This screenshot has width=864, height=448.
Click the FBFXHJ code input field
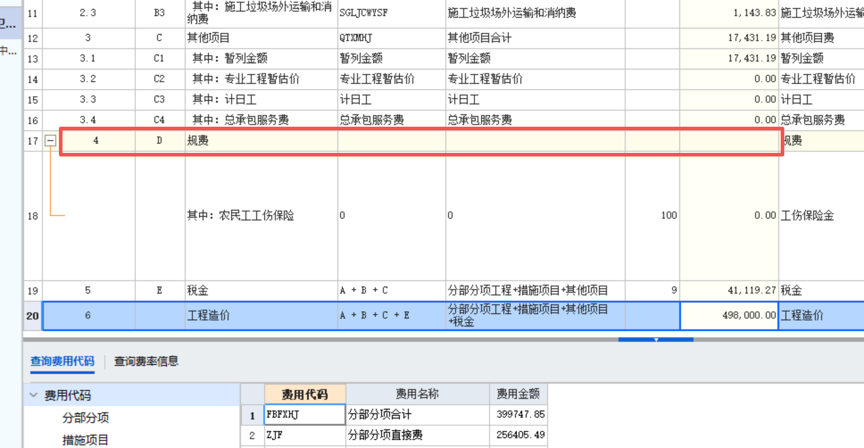pos(304,415)
